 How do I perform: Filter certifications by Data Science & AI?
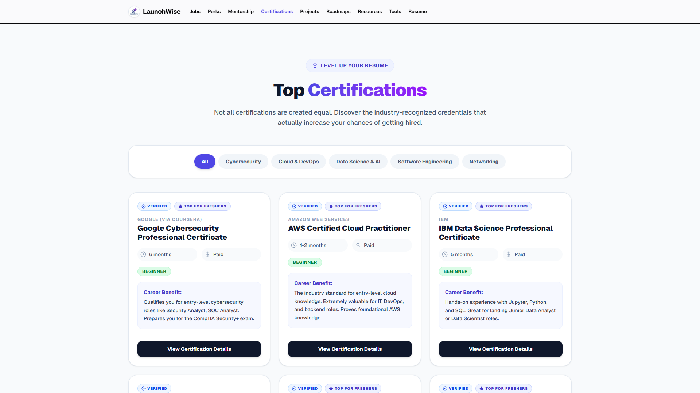click(358, 162)
